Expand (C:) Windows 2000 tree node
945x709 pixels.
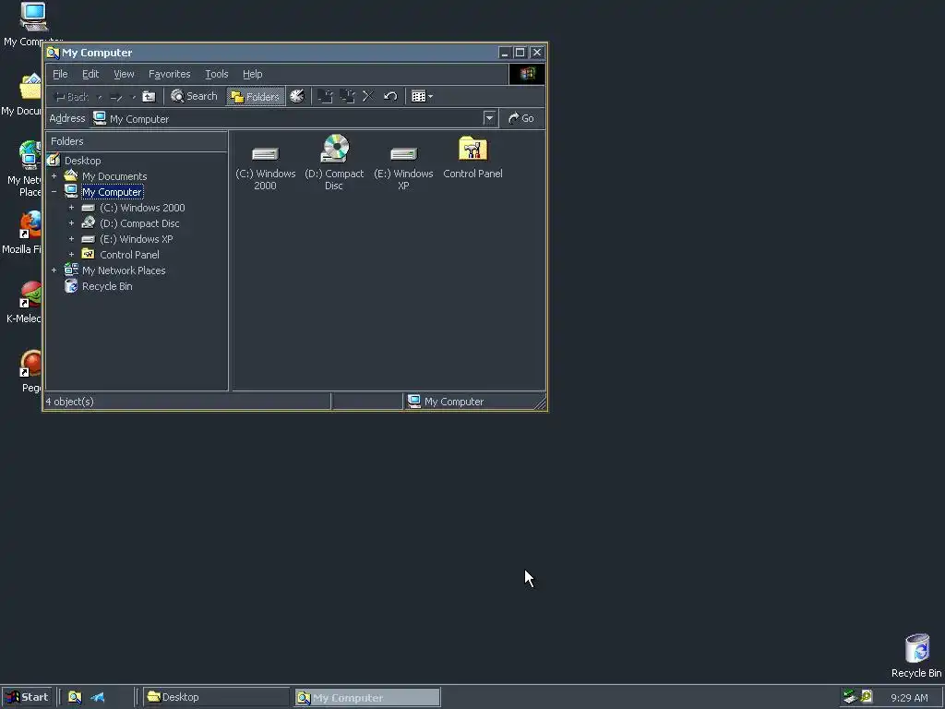(x=72, y=208)
